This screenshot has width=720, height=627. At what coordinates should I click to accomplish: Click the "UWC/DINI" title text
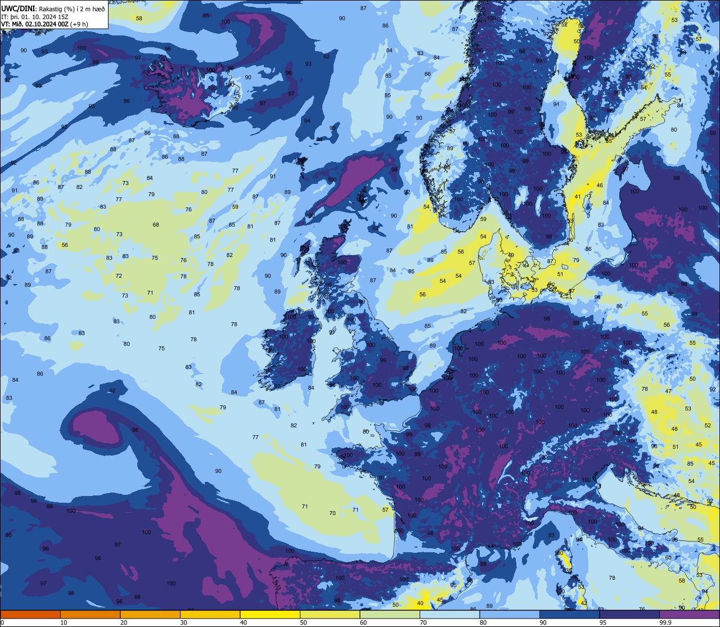point(17,8)
